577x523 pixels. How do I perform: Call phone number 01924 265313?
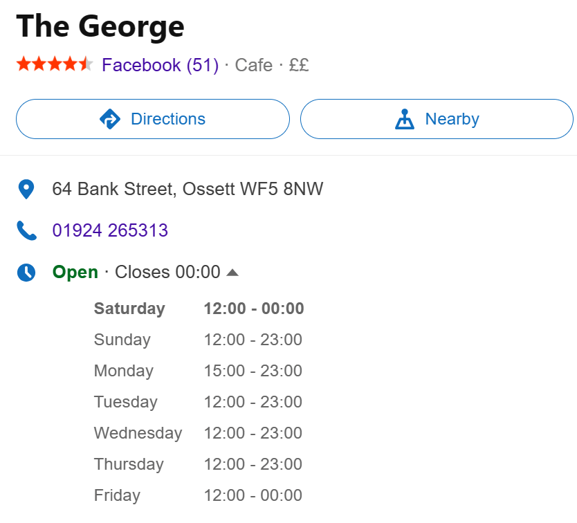click(110, 230)
